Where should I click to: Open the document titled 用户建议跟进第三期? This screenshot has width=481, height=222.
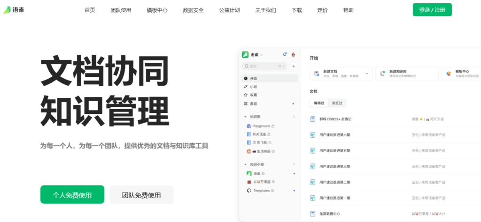[x=334, y=166]
